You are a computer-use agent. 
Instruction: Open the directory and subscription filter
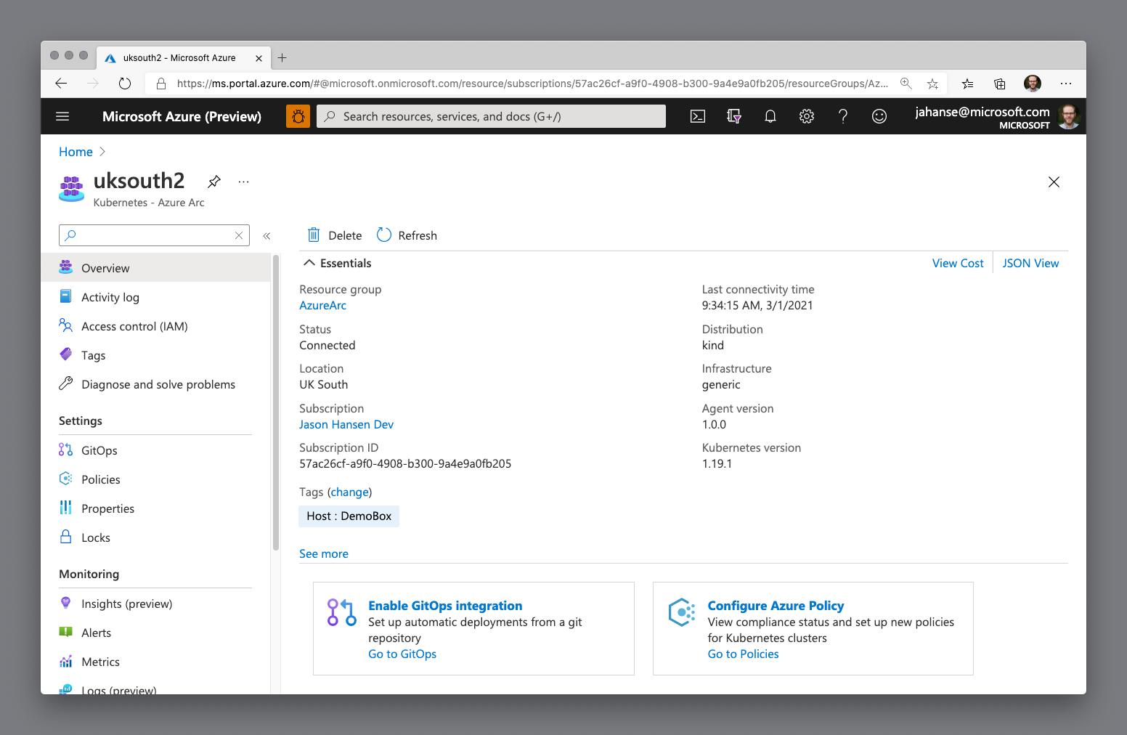point(734,116)
